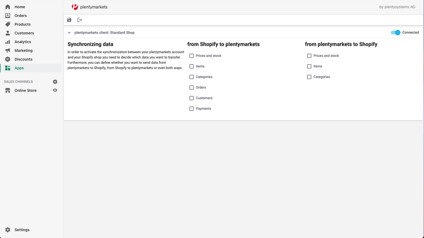Expand sales channels with the plus icon

(x=55, y=82)
